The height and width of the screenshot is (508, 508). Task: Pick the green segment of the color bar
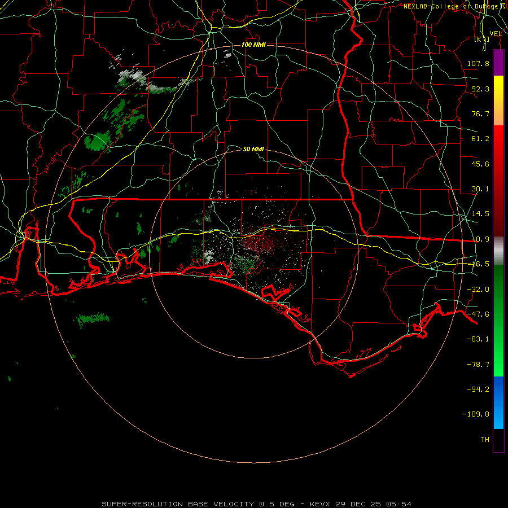click(x=498, y=321)
